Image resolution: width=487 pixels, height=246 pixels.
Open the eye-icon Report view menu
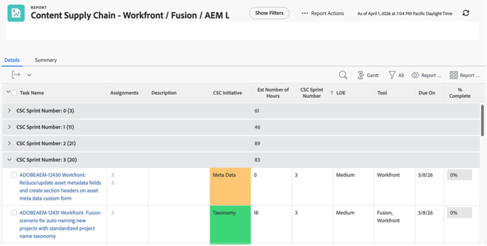[x=426, y=75]
